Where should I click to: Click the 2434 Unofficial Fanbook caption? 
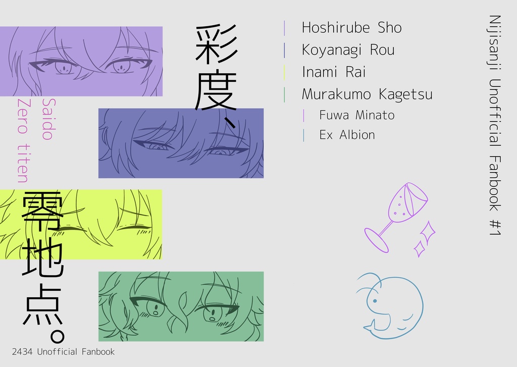63,352
